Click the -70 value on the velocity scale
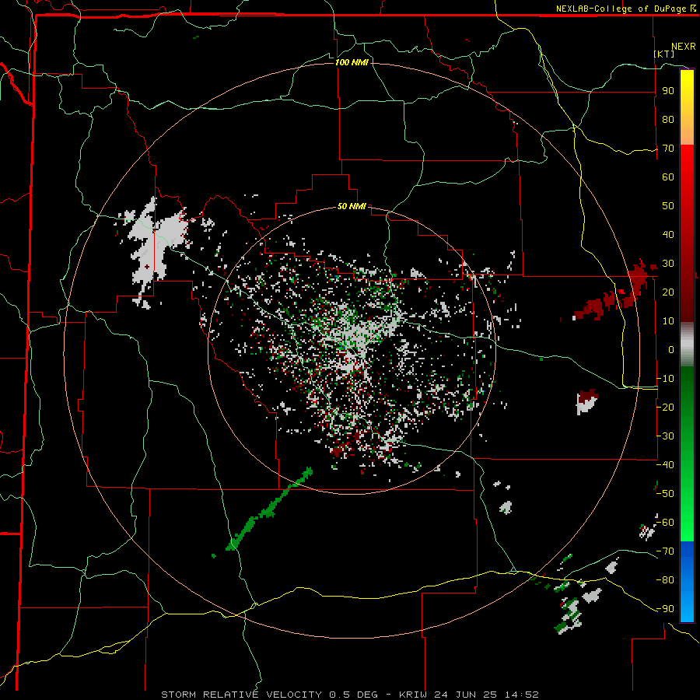Viewport: 700px width, 700px height. (x=665, y=551)
